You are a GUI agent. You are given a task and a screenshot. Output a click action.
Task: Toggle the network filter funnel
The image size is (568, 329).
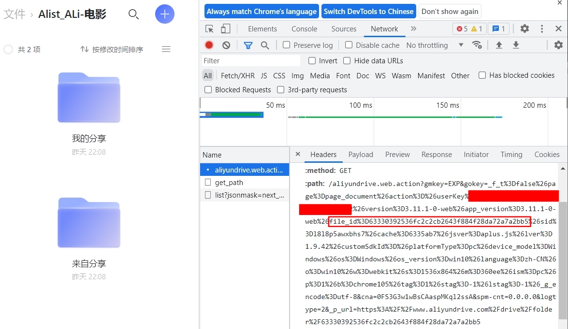(248, 45)
